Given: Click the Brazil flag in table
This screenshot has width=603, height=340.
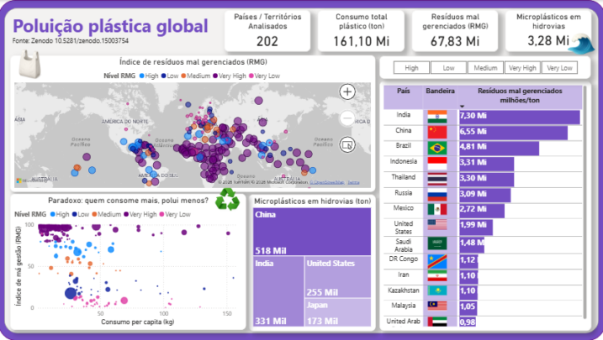Looking at the screenshot, I should click(x=437, y=148).
